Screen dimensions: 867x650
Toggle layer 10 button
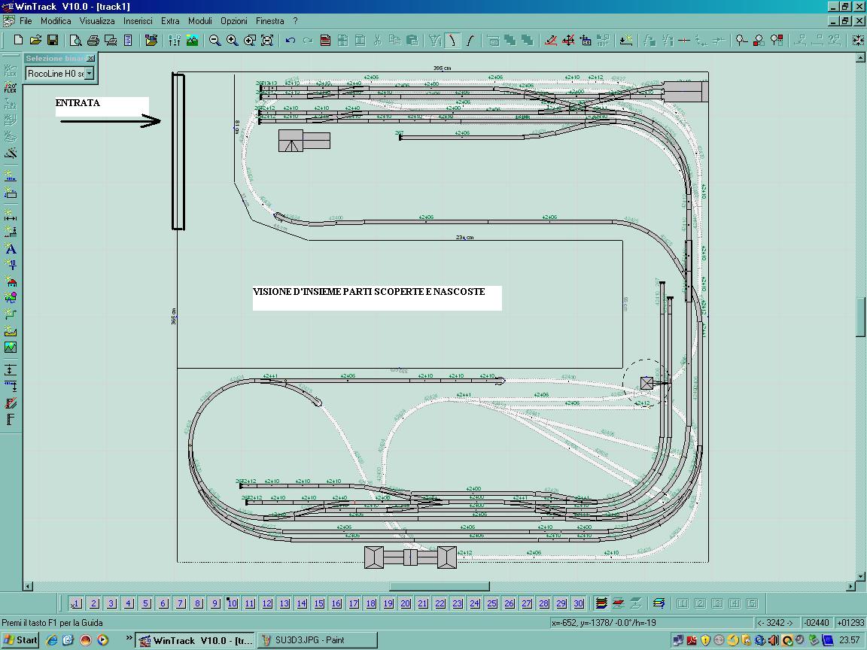[x=233, y=603]
